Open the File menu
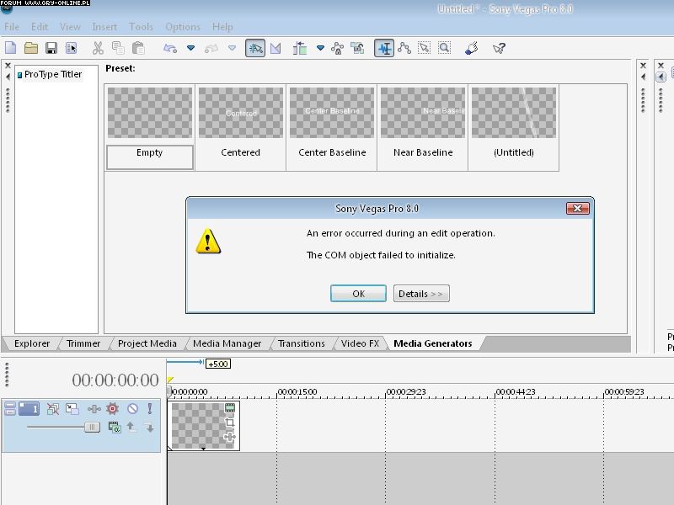 [x=12, y=27]
